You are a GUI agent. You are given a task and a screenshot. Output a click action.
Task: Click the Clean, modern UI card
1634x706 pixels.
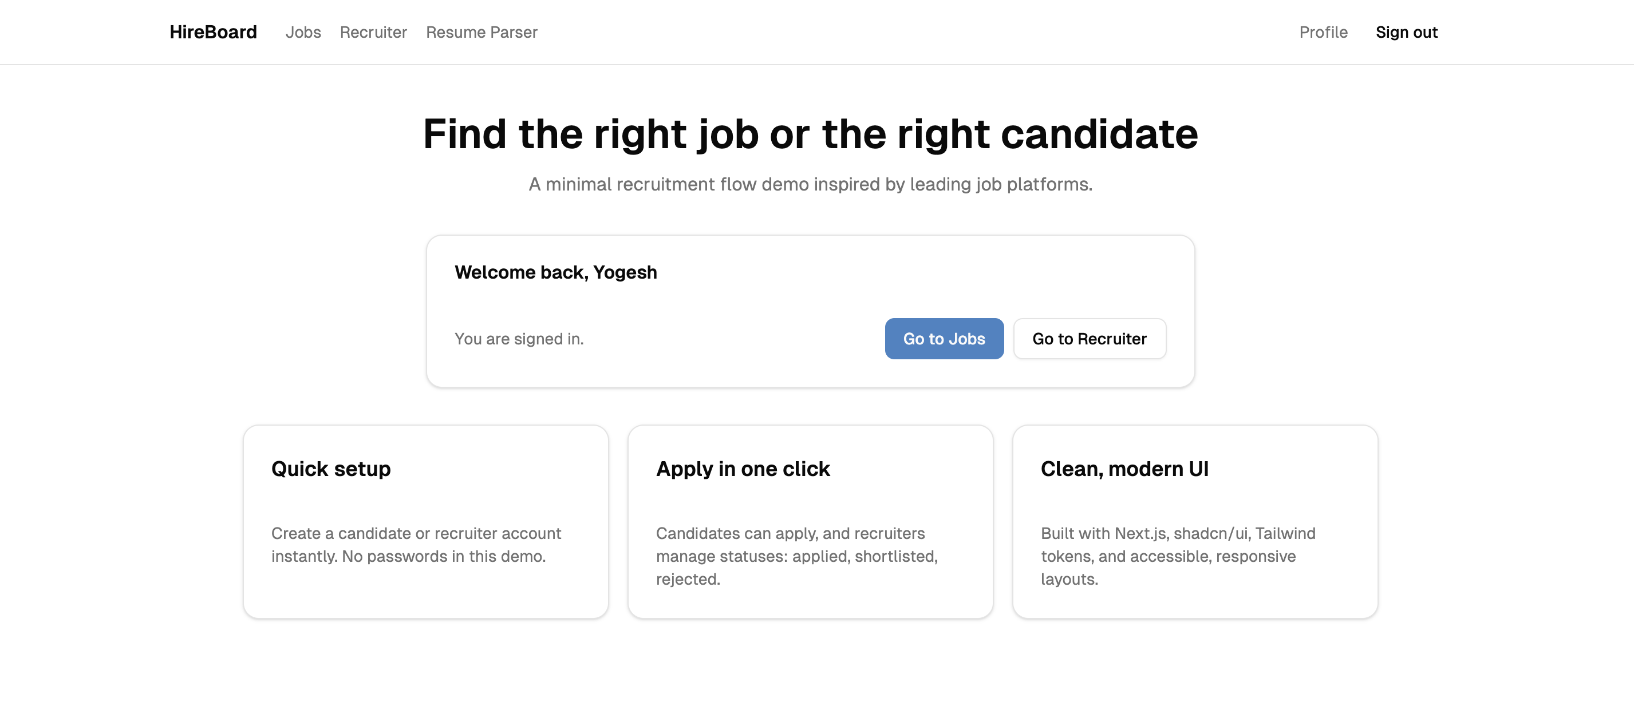(1197, 521)
